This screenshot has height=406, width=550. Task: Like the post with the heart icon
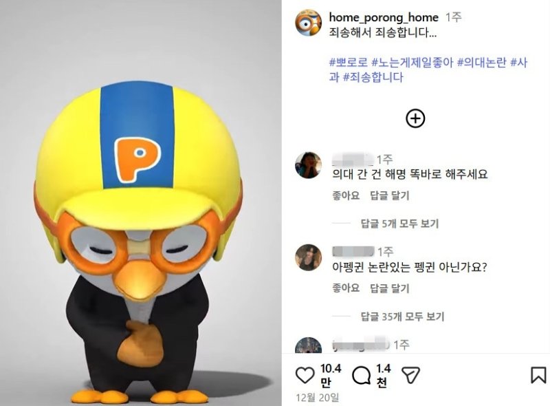305,375
